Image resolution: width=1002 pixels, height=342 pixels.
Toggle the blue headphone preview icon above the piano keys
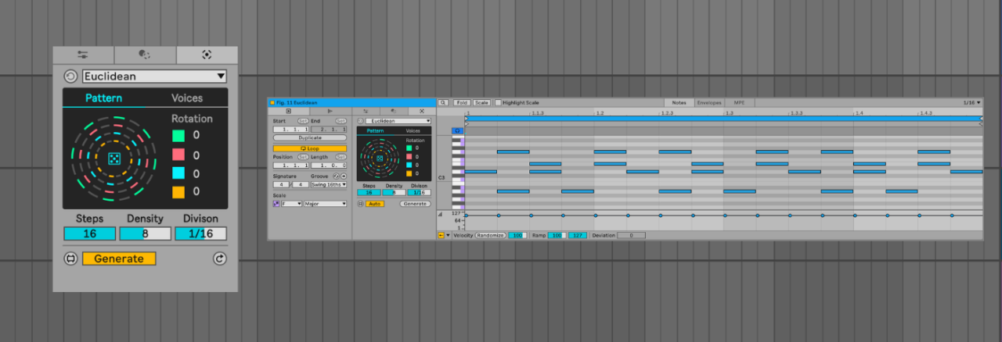[458, 130]
